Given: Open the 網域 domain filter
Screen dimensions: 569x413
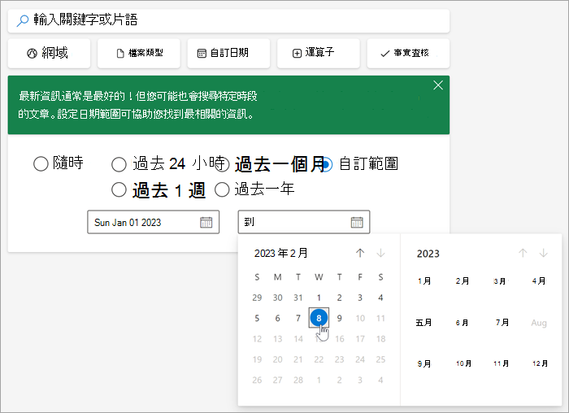Looking at the screenshot, I should [49, 54].
